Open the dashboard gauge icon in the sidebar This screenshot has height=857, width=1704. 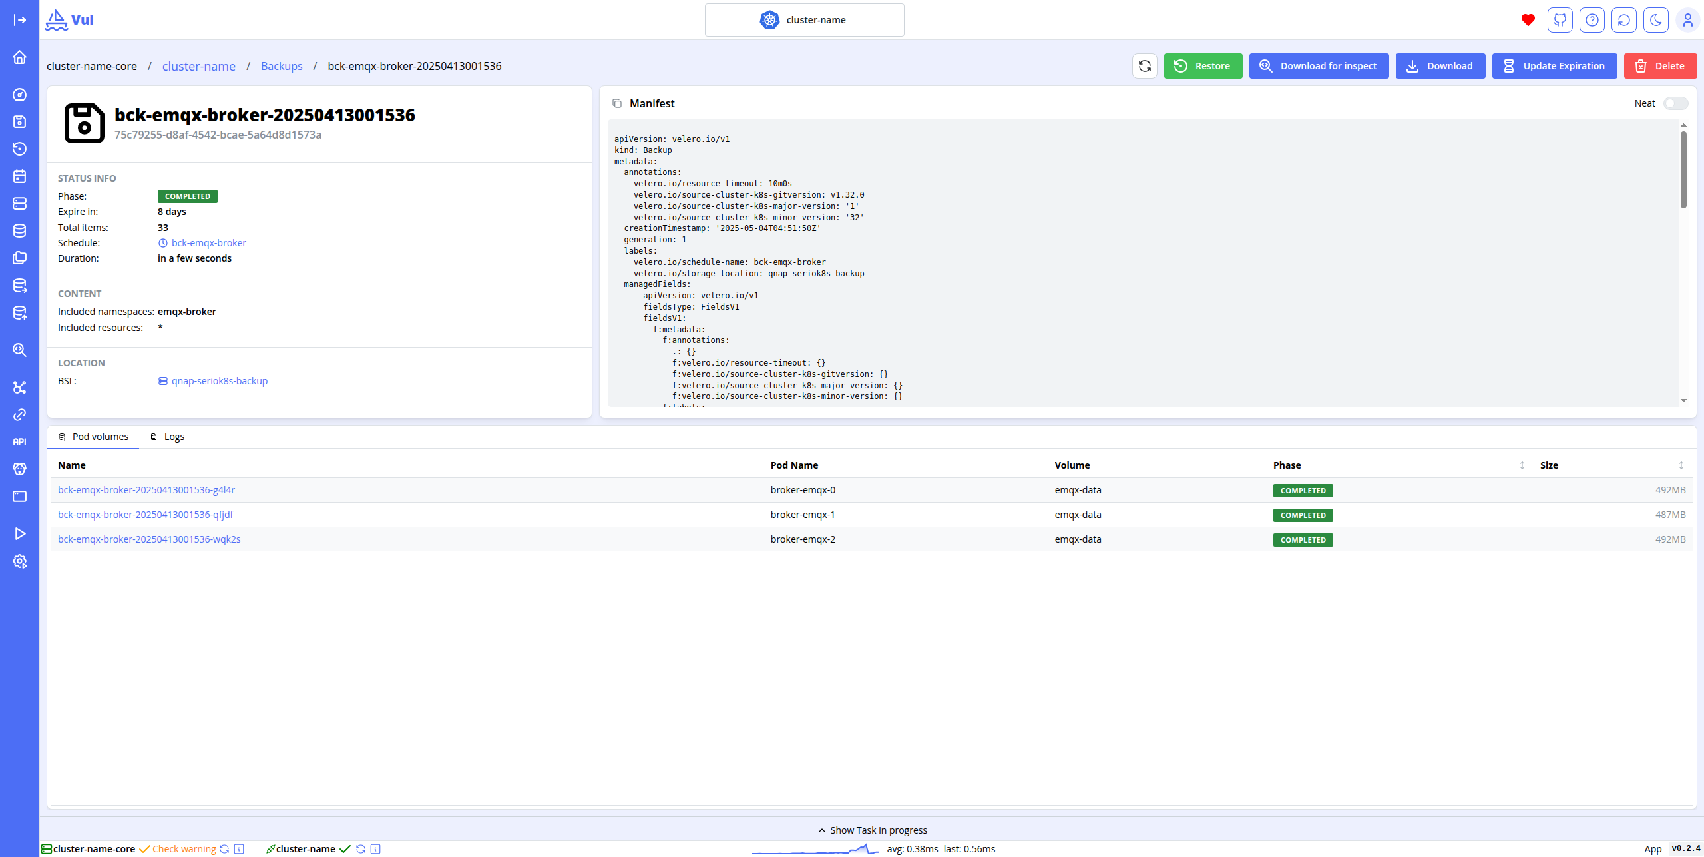19,95
